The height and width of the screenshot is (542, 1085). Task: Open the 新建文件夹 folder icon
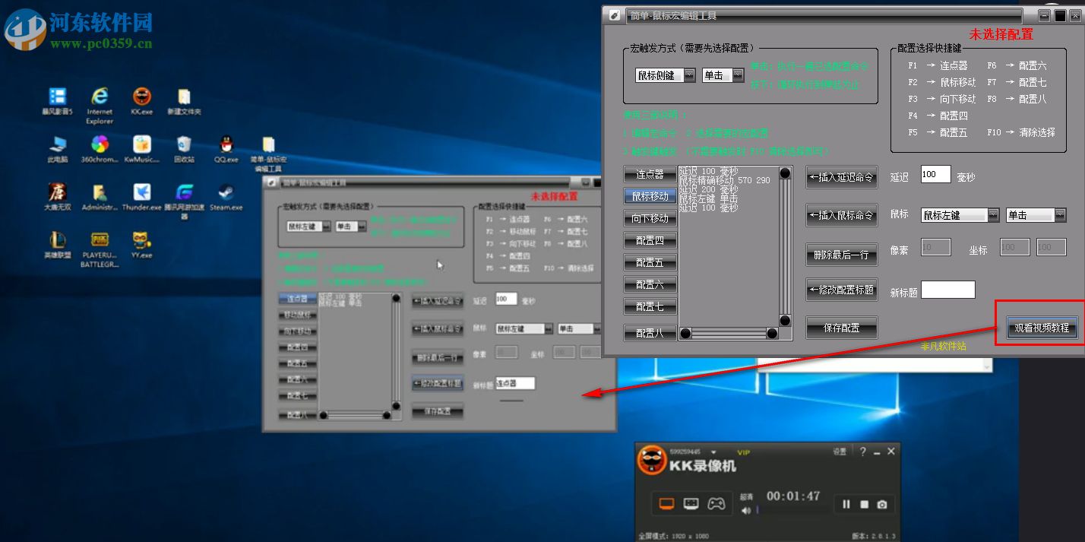click(x=184, y=101)
